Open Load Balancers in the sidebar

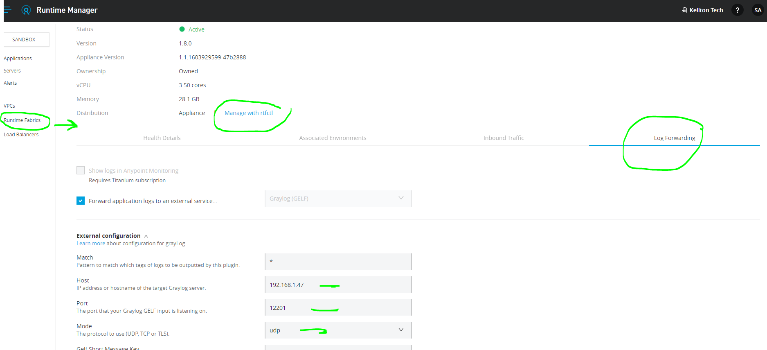point(21,135)
